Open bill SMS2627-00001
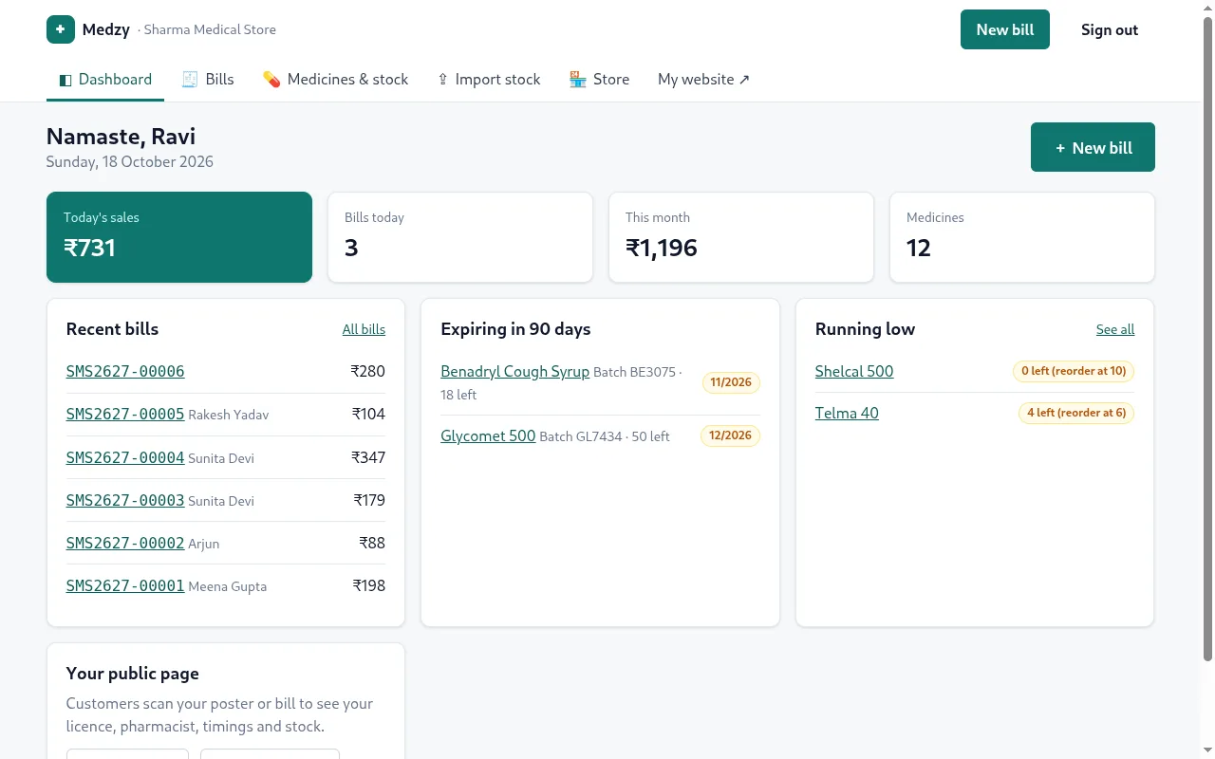The width and height of the screenshot is (1215, 759). [x=125, y=585]
